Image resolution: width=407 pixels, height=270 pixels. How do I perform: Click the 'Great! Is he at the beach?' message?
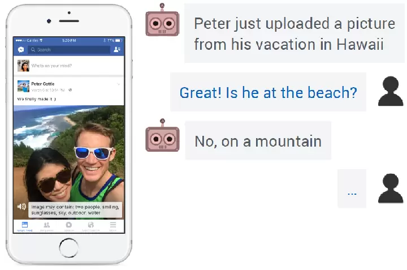pyautogui.click(x=268, y=92)
